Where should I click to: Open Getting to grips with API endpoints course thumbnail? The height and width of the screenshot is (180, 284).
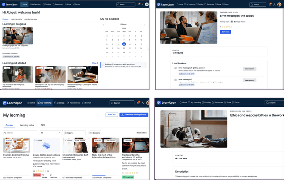point(18,36)
